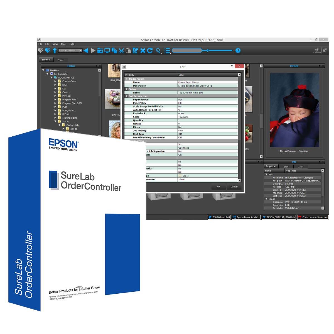Click the monitor icon in the toolbar
The height and width of the screenshot is (334, 334).
click(x=107, y=50)
